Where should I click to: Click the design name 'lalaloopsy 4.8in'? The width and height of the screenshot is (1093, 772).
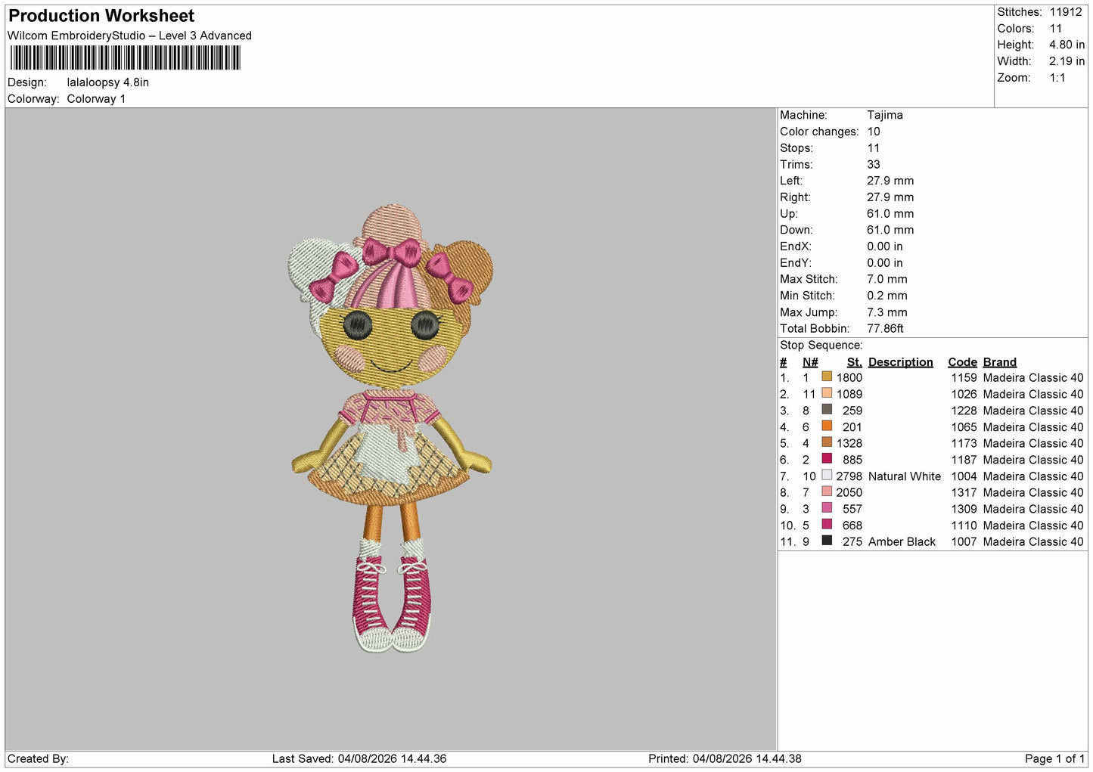coord(108,82)
